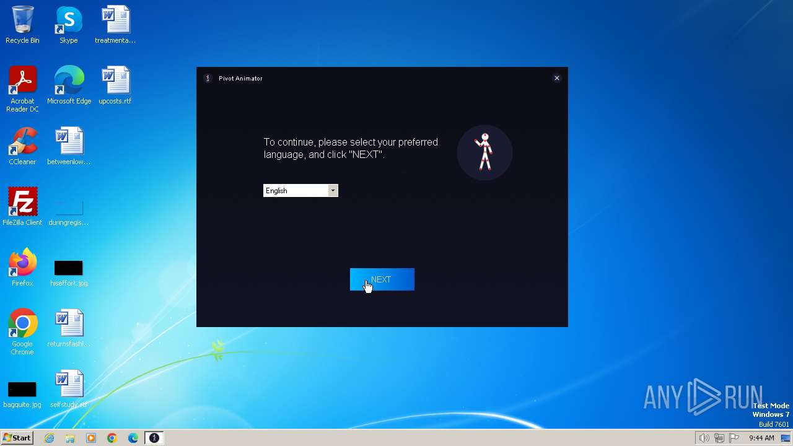Open the English language dropdown
This screenshot has width=793, height=446.
tap(300, 191)
